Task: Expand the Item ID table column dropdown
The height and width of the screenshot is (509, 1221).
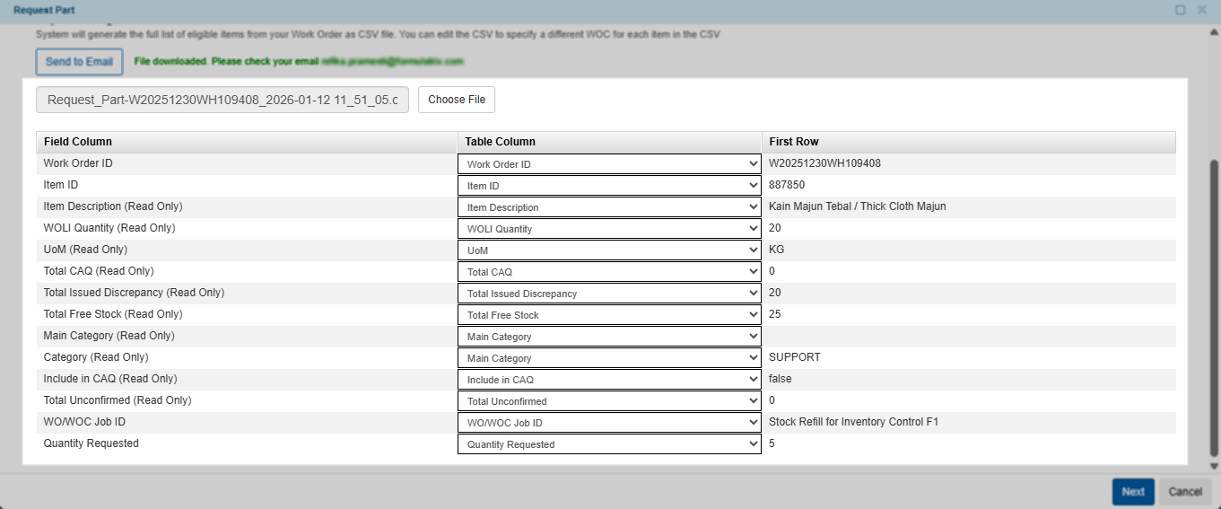Action: (609, 186)
